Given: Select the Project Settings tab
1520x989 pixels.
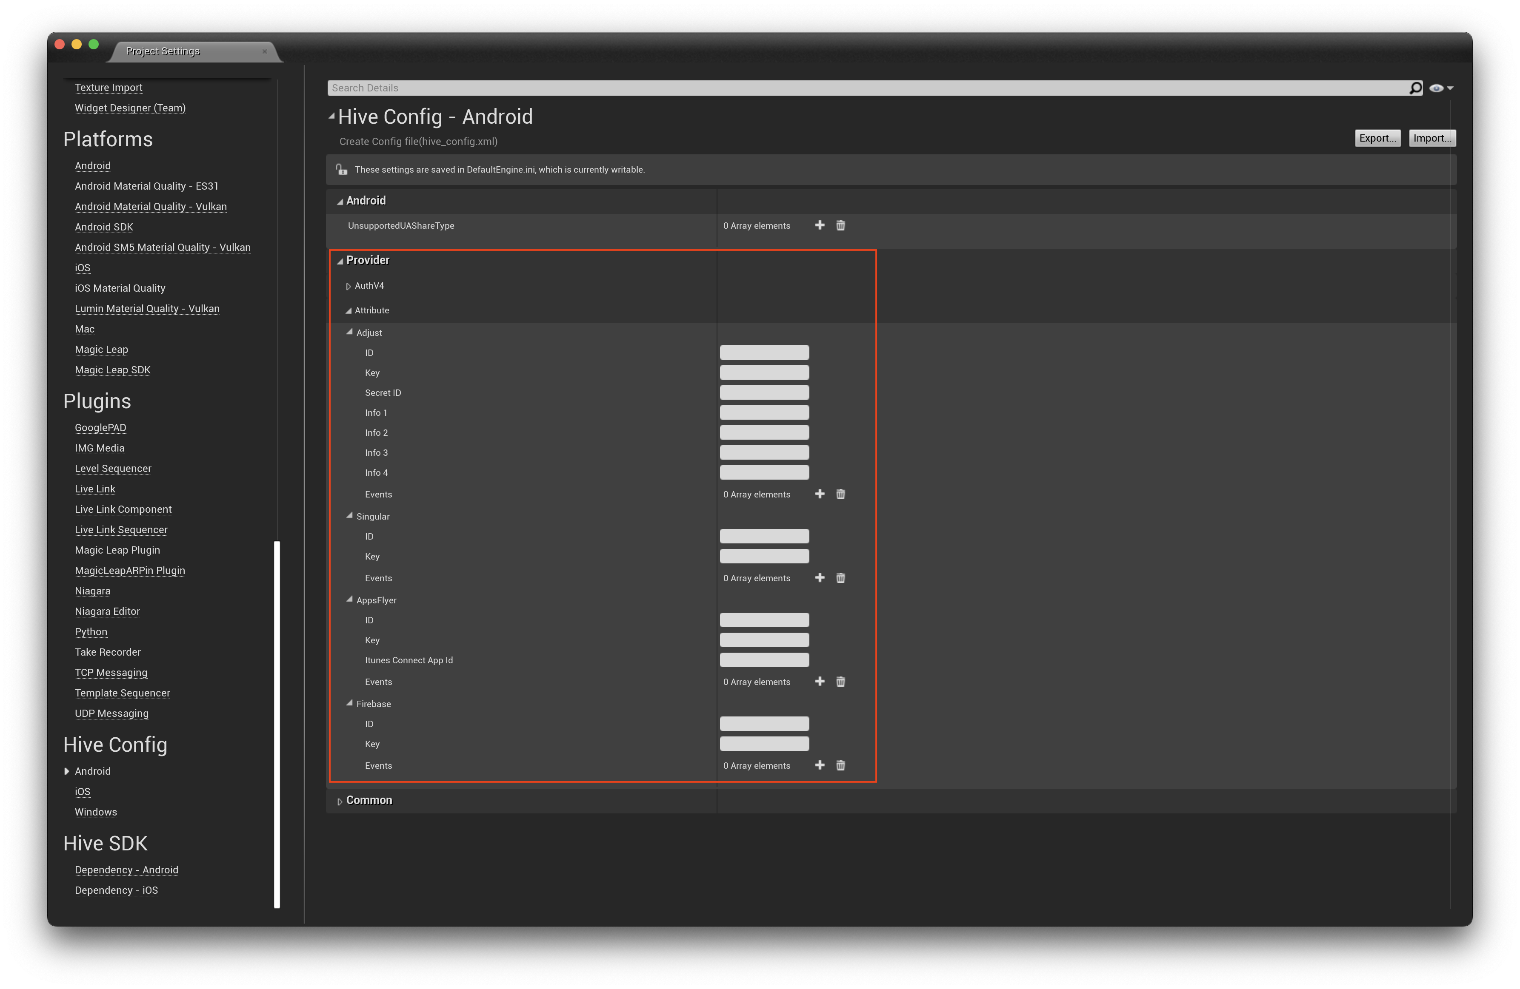Looking at the screenshot, I should pos(162,51).
